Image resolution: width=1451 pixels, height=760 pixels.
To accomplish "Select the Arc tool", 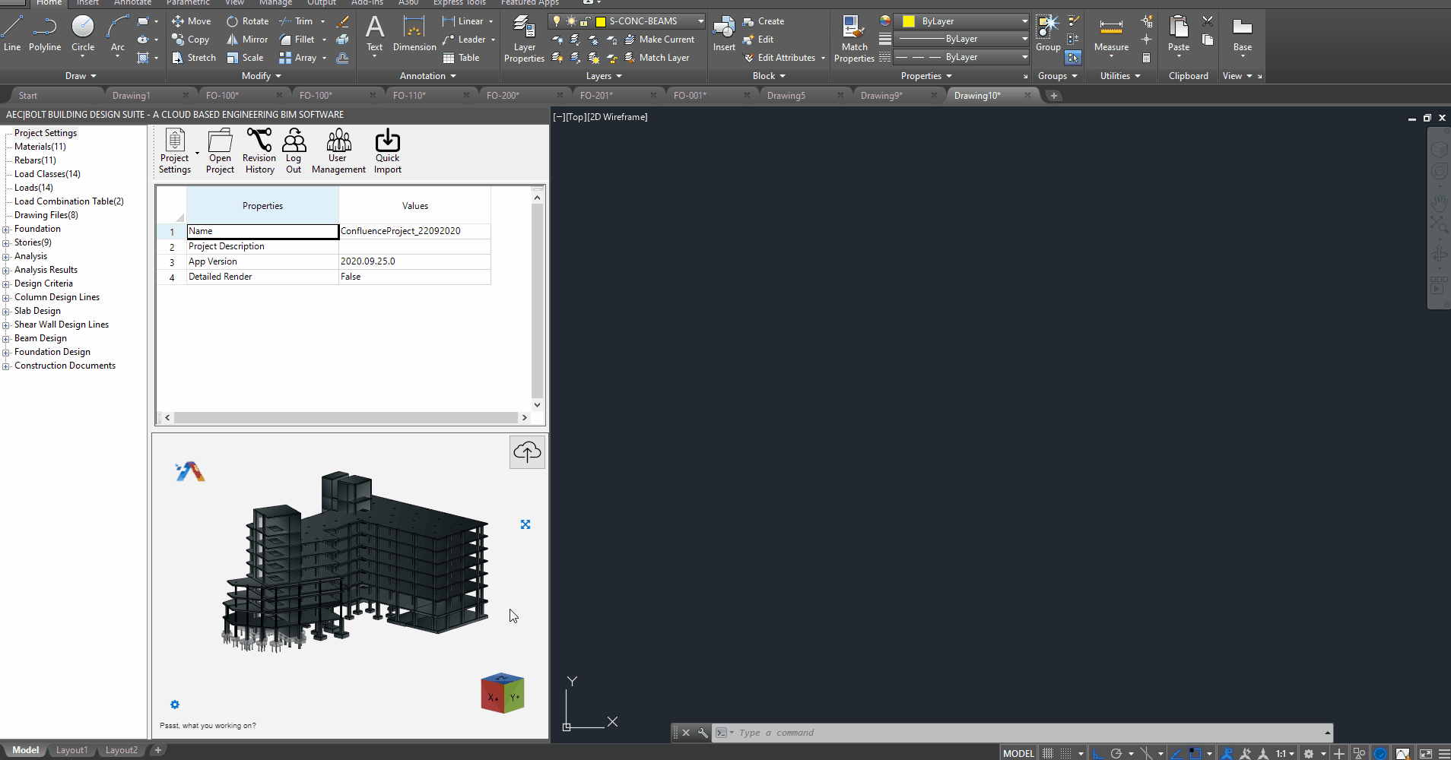I will coord(117,34).
